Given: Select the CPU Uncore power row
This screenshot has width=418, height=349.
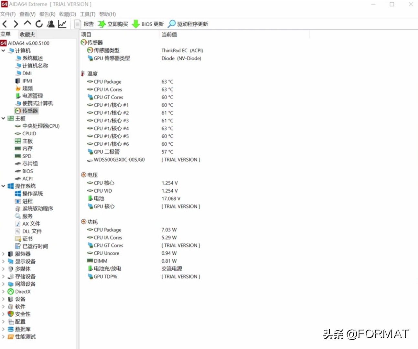Looking at the screenshot, I should click(132, 253).
